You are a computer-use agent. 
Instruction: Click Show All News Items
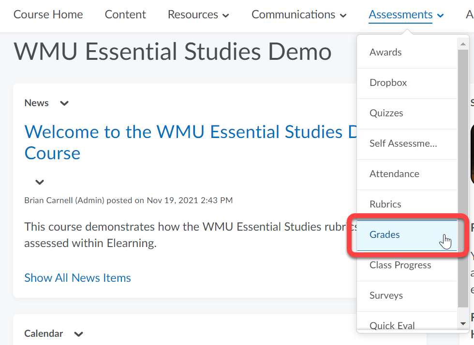pos(77,277)
